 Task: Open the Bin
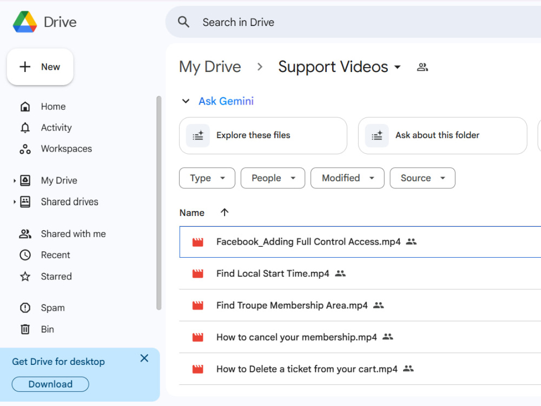(47, 329)
